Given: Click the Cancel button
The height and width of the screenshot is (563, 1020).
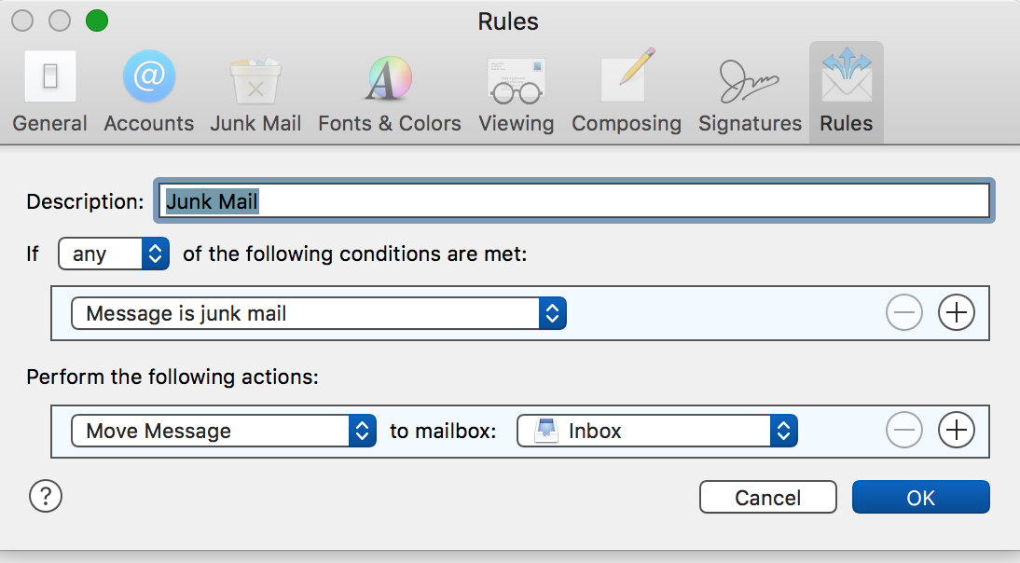Looking at the screenshot, I should [x=768, y=498].
